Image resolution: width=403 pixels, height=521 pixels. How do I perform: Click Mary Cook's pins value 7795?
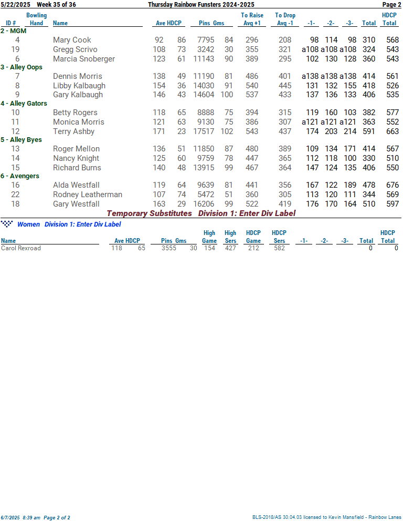(x=206, y=40)
